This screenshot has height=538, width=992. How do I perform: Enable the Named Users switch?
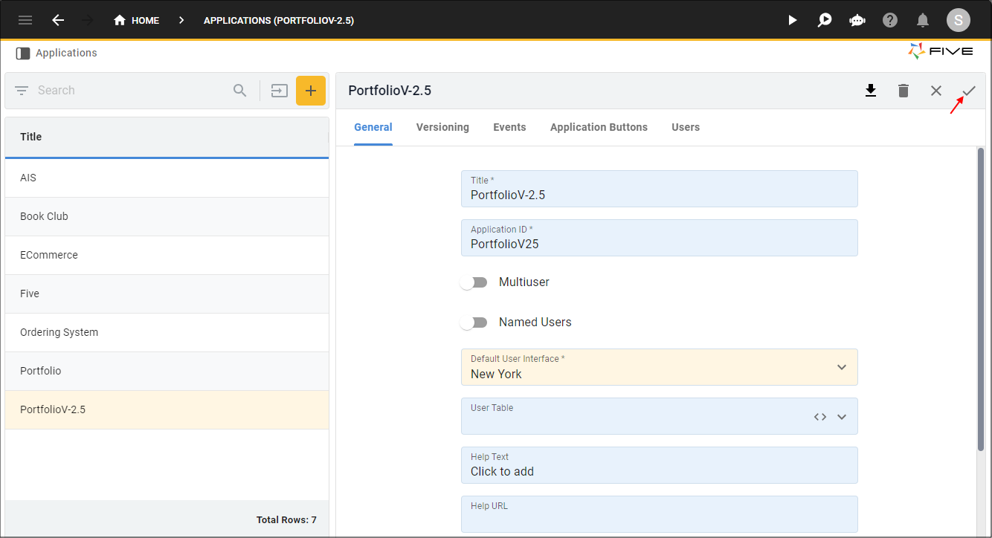point(474,323)
